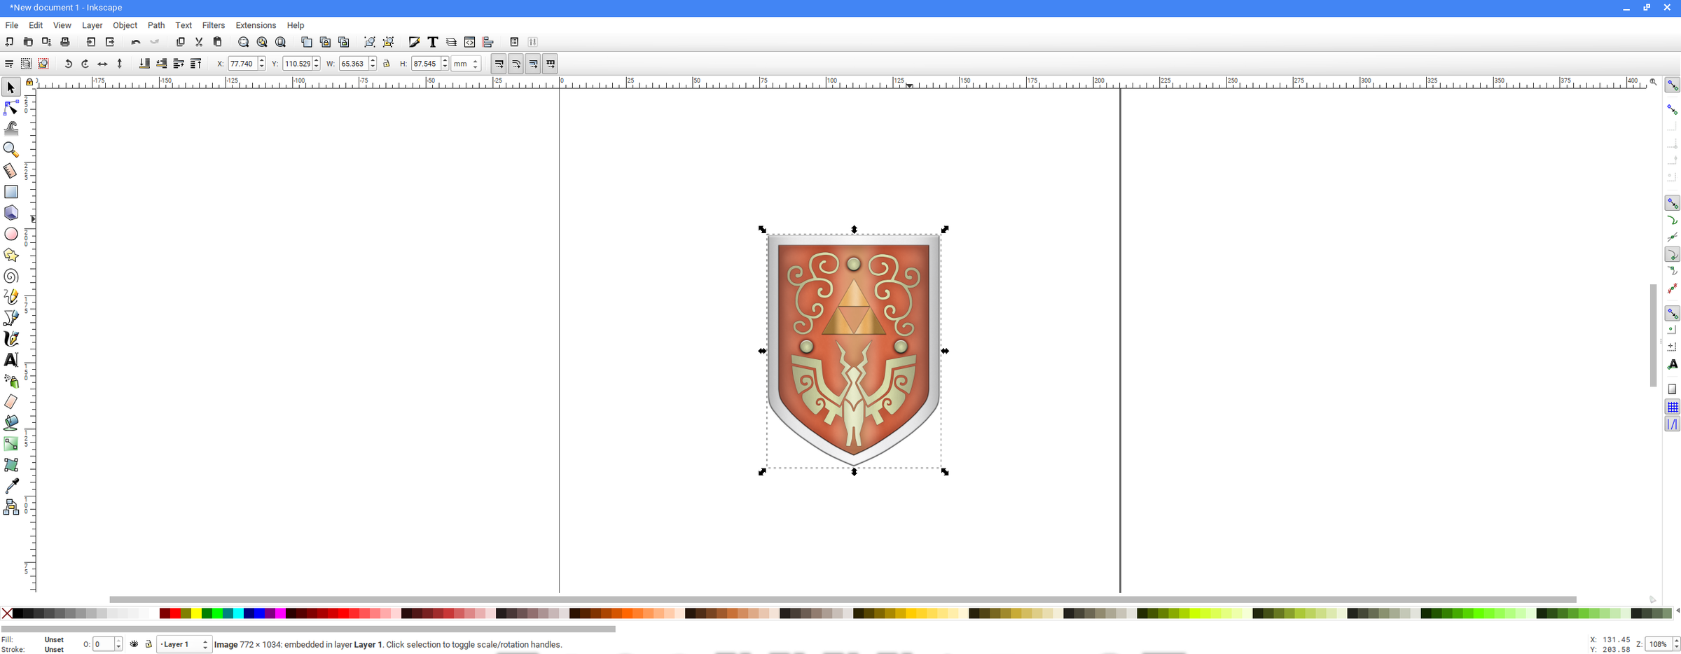
Task: Select the Node editing tool
Action: [11, 108]
